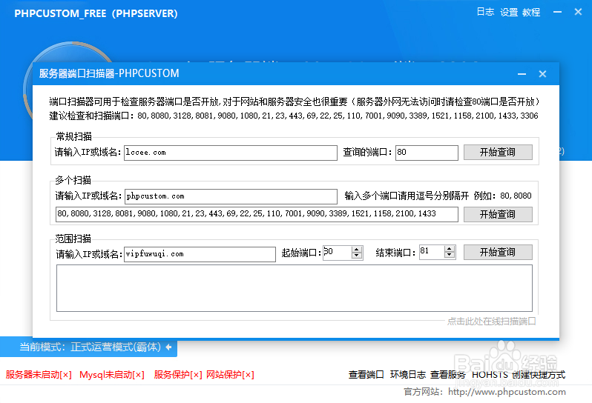Click the 起始端口 value field
This screenshot has width=592, height=403.
[x=337, y=252]
